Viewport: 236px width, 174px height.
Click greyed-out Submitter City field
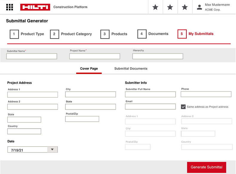tap(150, 133)
